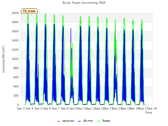
Task: Click the Sep 3 x-axis tick label
Action: click(21, 108)
